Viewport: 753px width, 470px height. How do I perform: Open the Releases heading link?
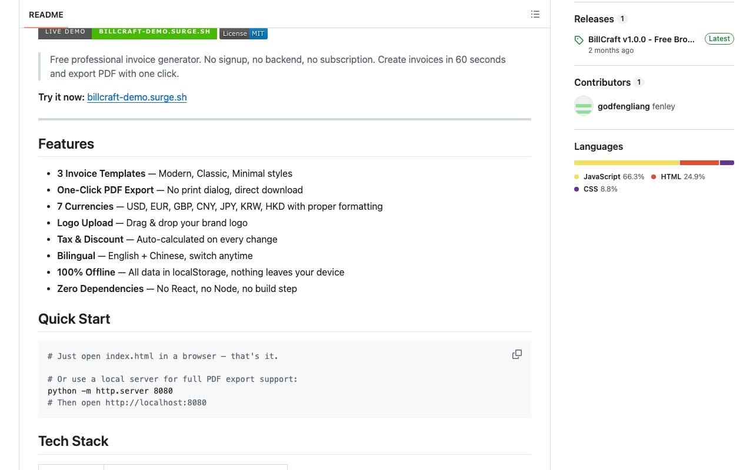point(594,19)
